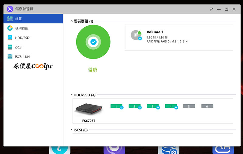Click the green healthy status circle
243x154 pixels.
93,42
